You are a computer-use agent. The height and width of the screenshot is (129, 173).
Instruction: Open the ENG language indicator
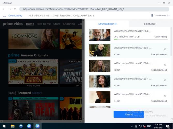(x=149, y=126)
